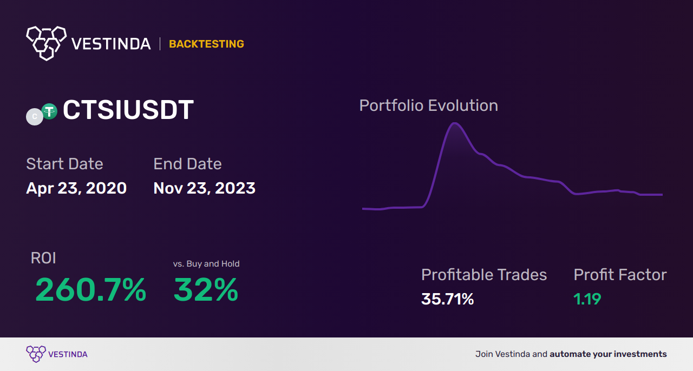Click the Vestinda hexagon logo icon

click(46, 42)
